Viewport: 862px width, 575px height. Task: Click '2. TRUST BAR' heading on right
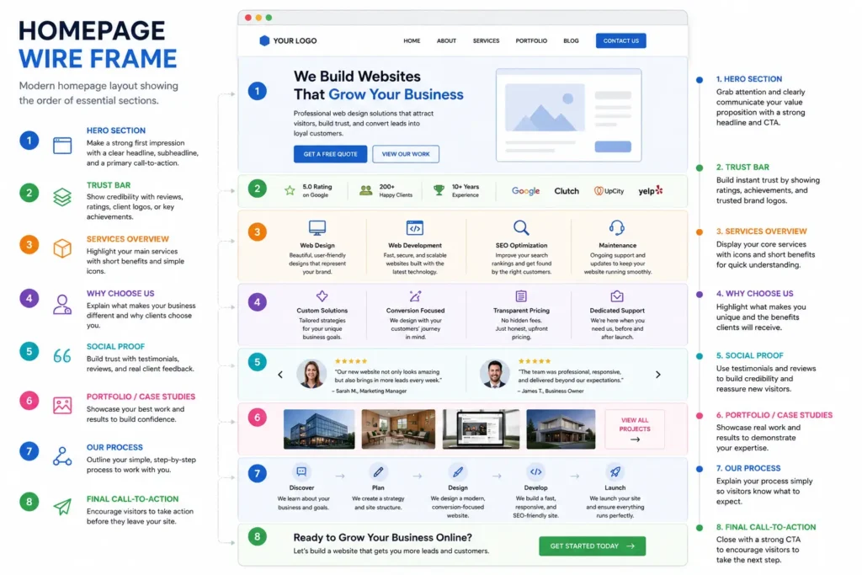click(x=742, y=168)
